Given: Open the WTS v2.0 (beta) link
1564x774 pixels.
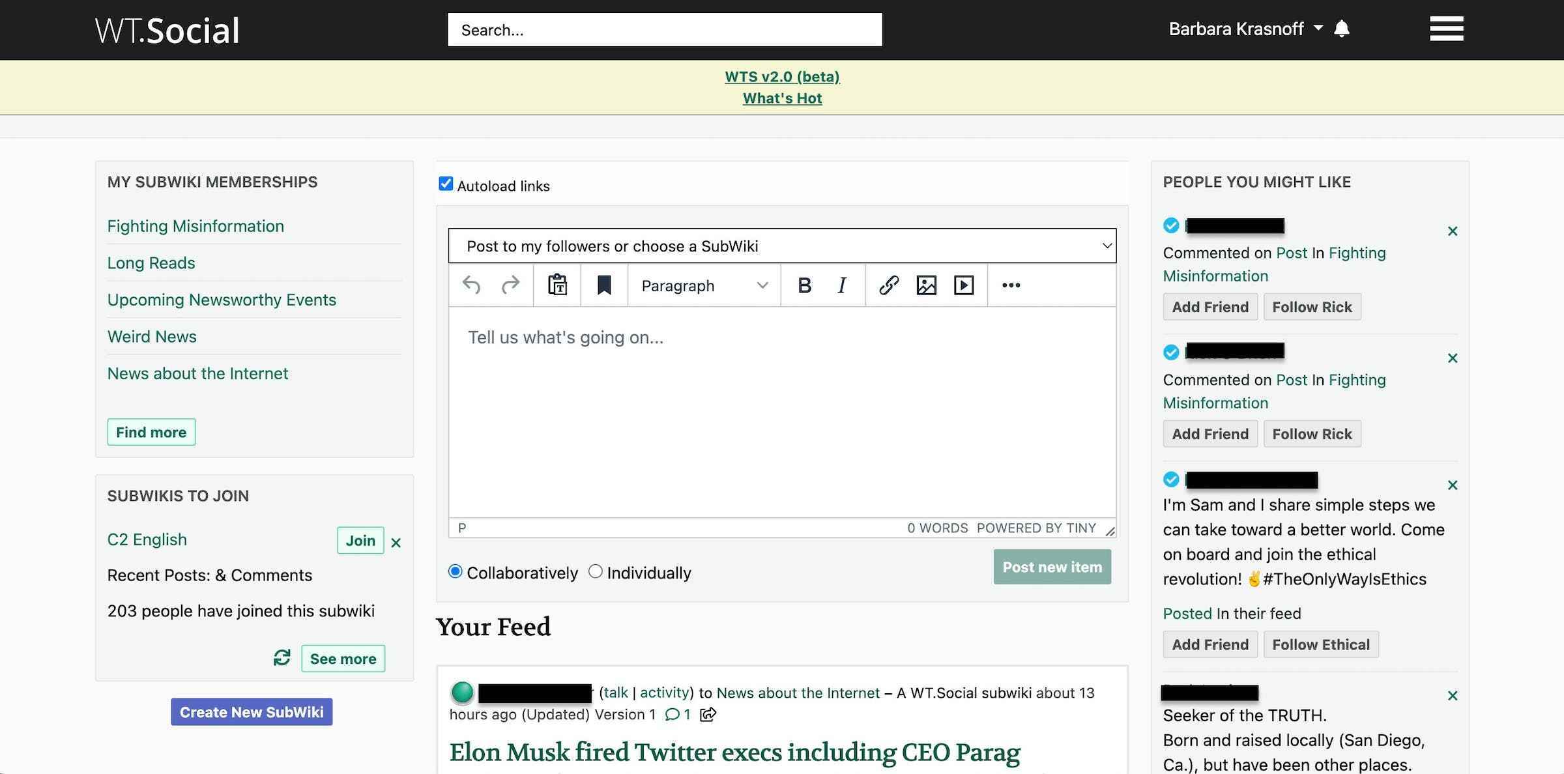Looking at the screenshot, I should tap(782, 77).
